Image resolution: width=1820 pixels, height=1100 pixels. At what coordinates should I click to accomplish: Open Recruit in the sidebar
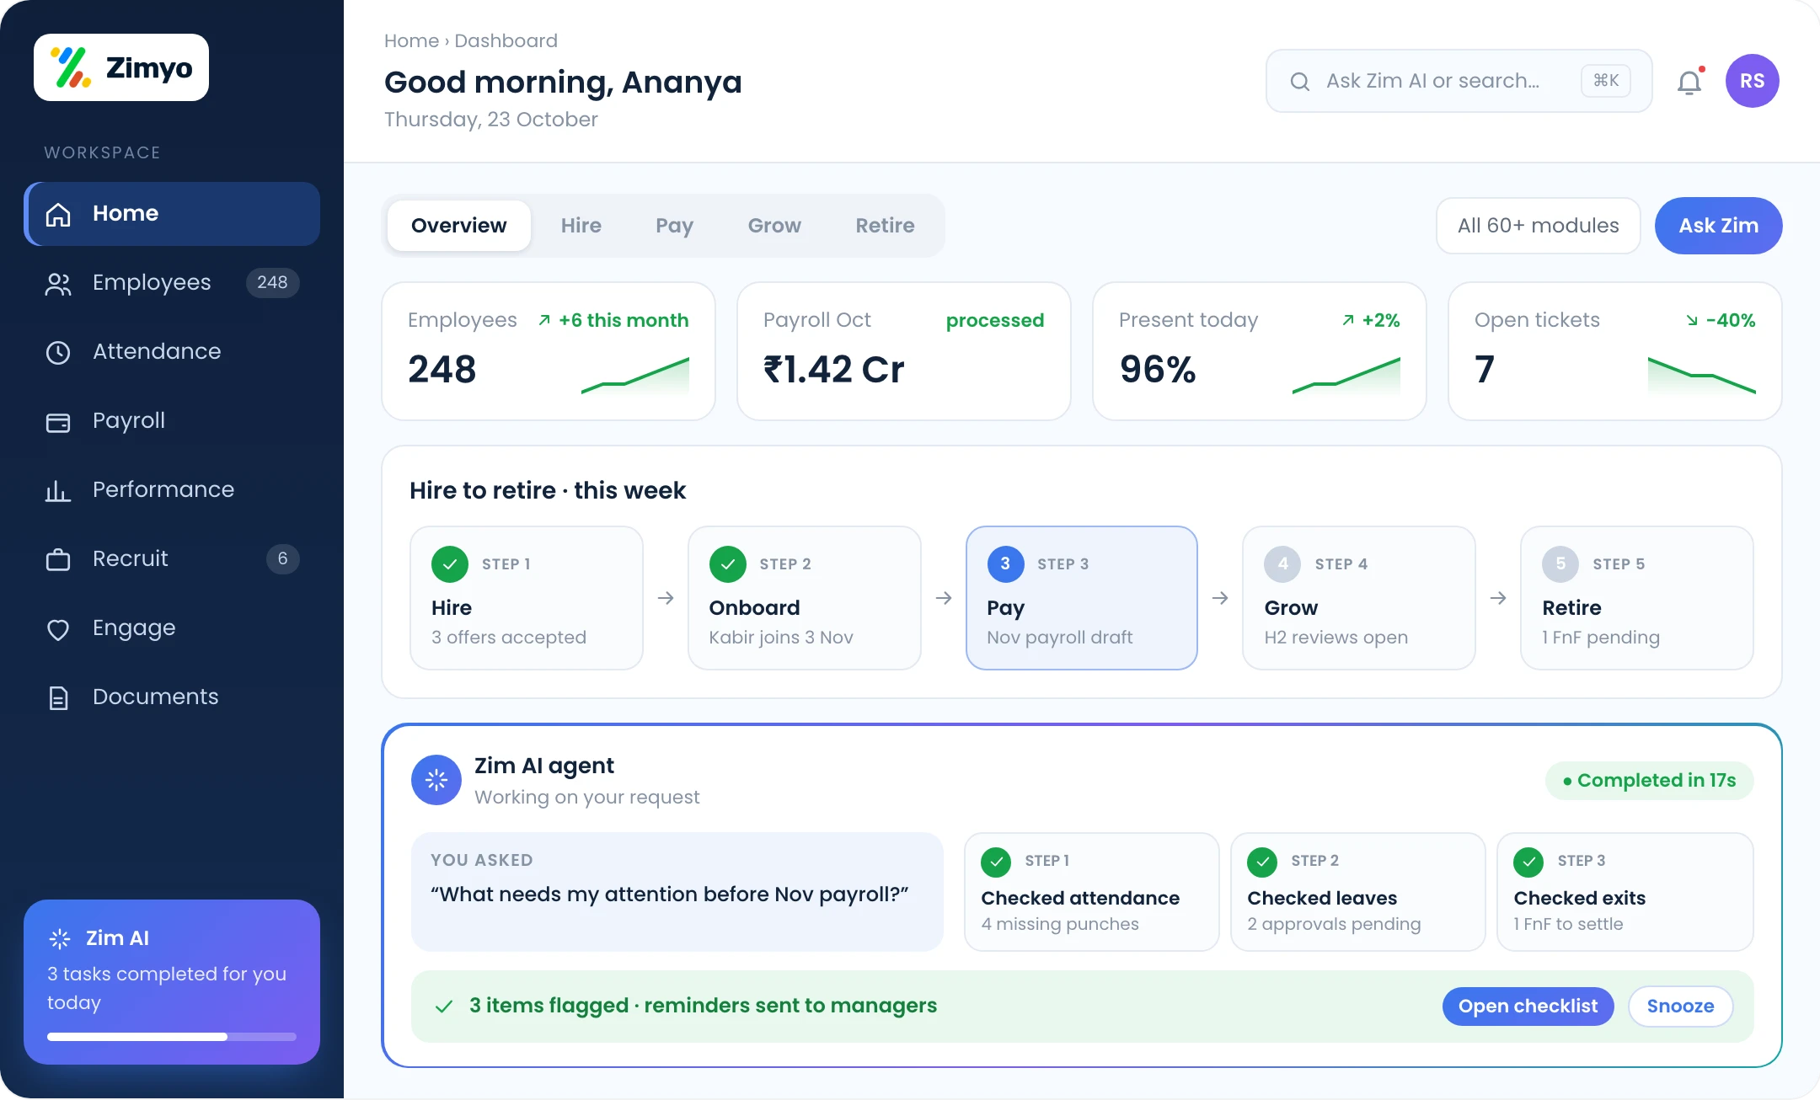coord(172,559)
